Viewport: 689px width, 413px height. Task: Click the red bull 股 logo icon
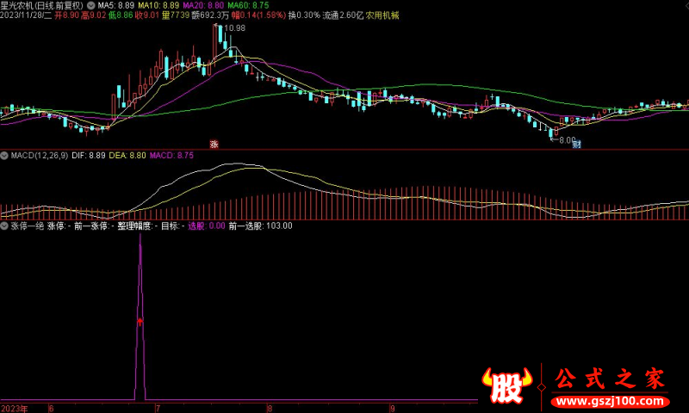[508, 385]
